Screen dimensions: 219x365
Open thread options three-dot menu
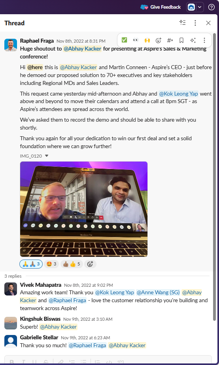(195, 23)
